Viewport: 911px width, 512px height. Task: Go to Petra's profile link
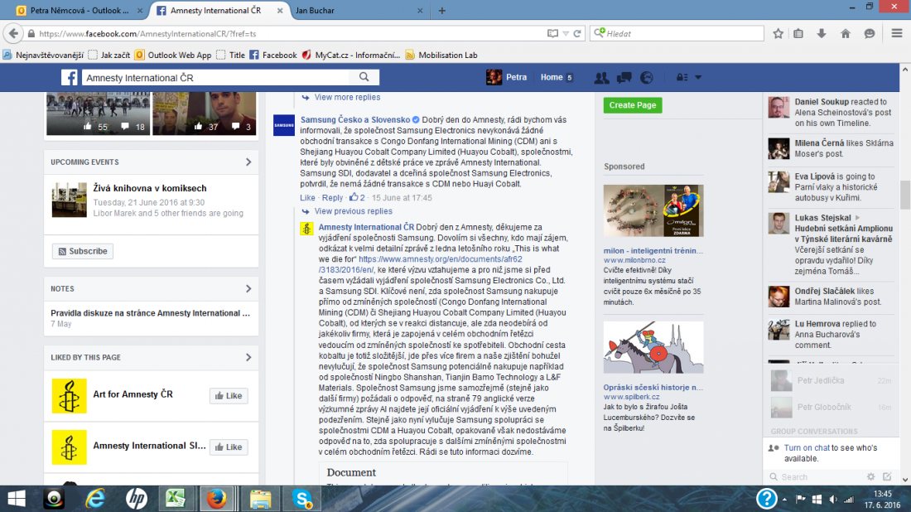(x=516, y=77)
